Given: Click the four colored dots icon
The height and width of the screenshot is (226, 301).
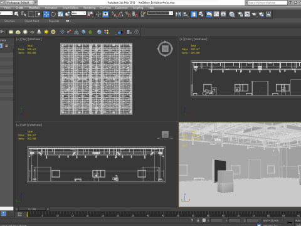Looking at the screenshot, I should (107, 32).
